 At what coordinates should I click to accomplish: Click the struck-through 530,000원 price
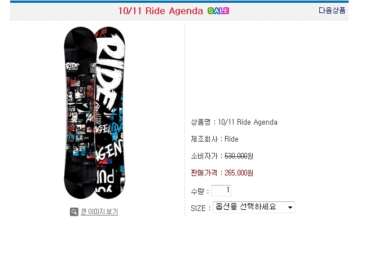pos(239,156)
